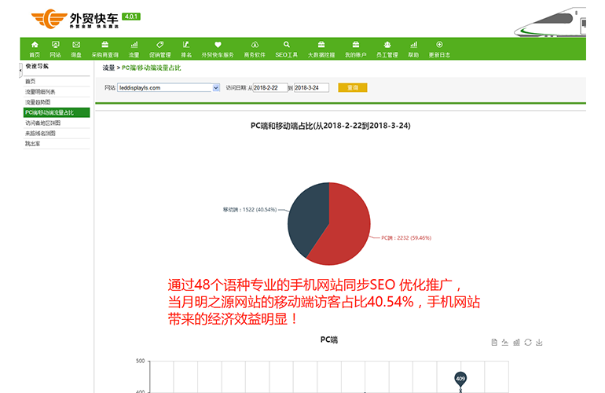
Task: Open the 排名 ranking nav item
Action: tap(186, 50)
